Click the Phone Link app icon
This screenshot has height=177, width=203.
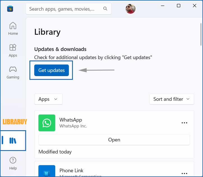[47, 171]
